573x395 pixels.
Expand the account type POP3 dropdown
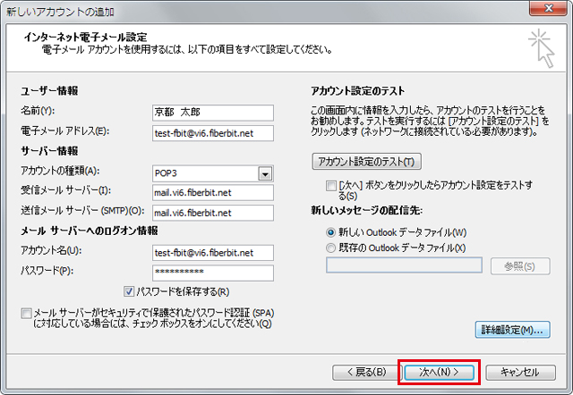click(265, 173)
